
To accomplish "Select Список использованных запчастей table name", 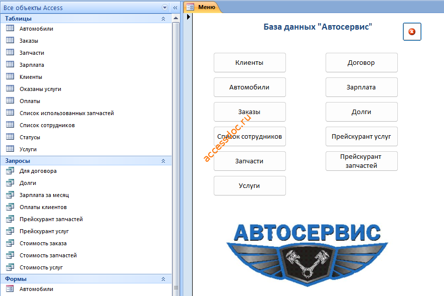I will point(67,113).
